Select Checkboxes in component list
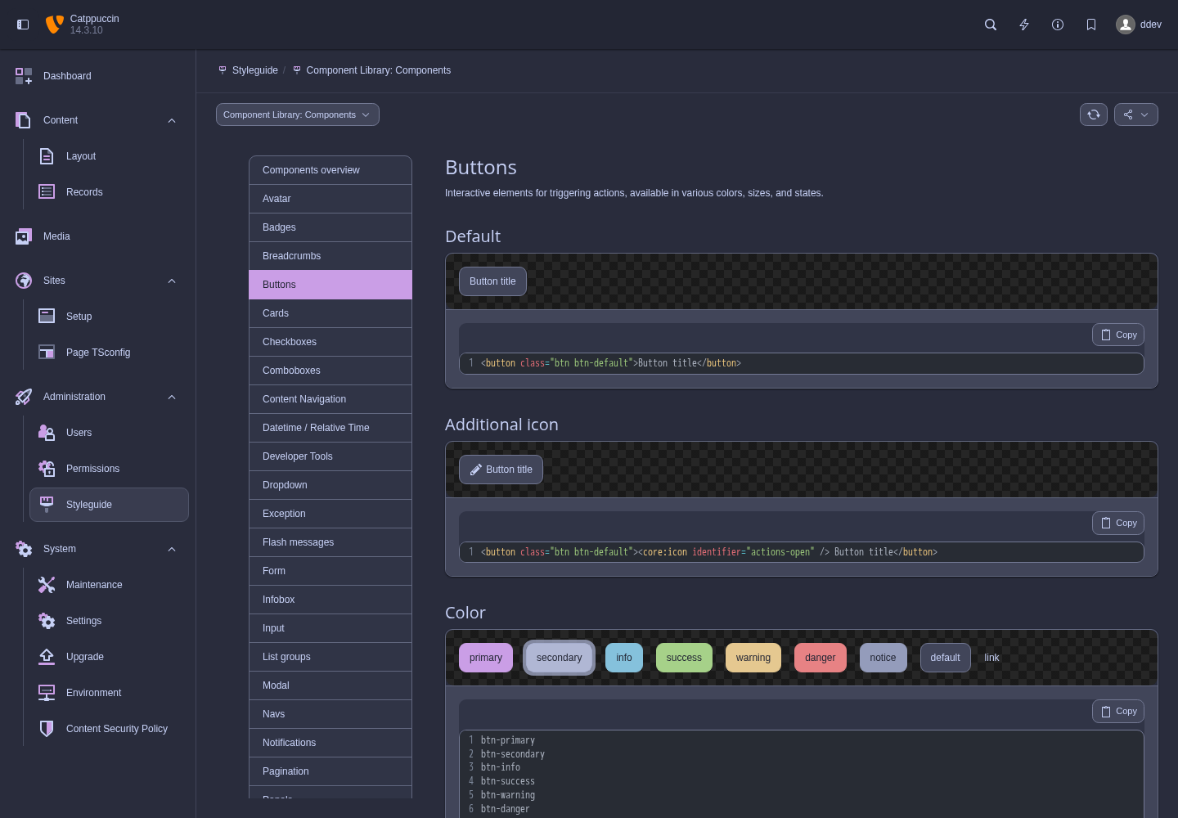Screen dimensions: 1178x818 (330, 342)
